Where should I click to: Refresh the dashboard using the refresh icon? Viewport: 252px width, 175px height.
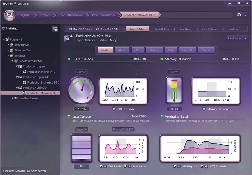point(239,15)
